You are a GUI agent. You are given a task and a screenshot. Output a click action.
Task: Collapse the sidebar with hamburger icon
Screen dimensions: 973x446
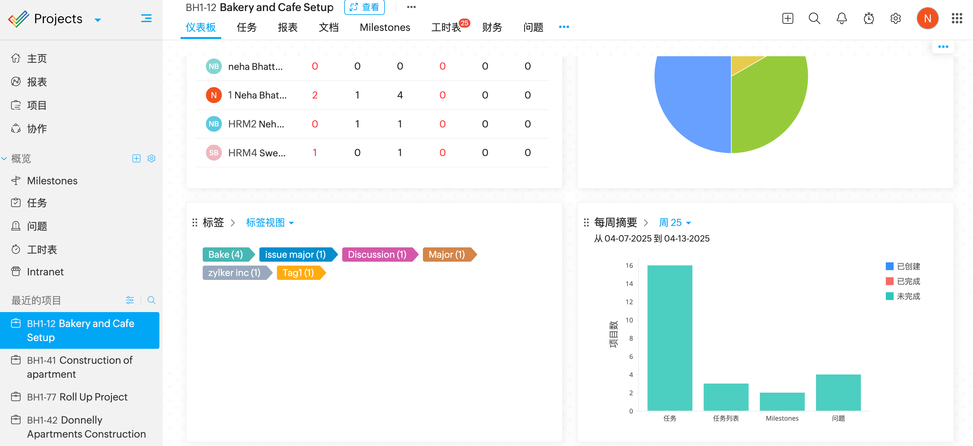pyautogui.click(x=146, y=19)
